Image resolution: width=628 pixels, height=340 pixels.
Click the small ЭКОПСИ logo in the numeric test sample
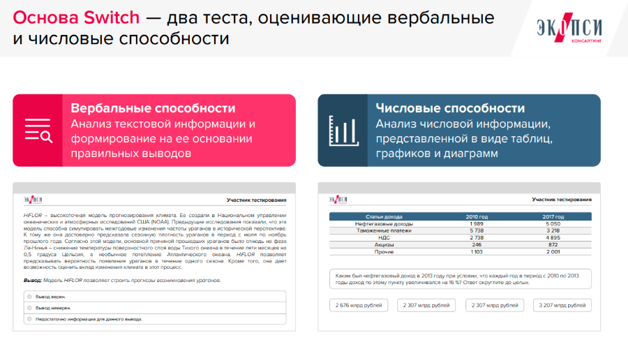click(x=338, y=199)
